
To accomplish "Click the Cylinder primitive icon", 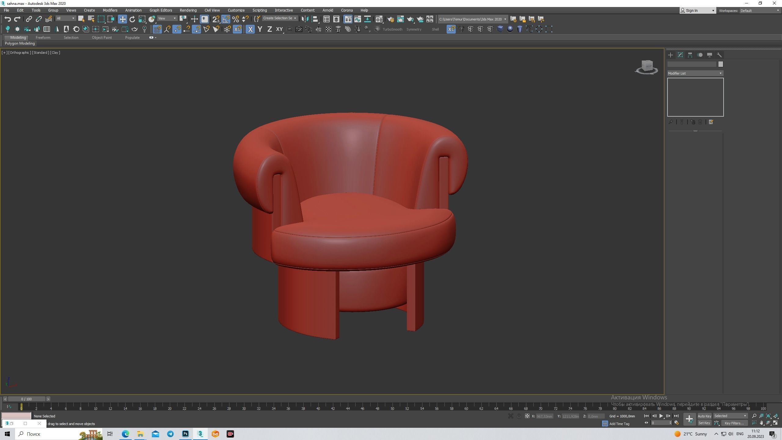I will [x=520, y=29].
